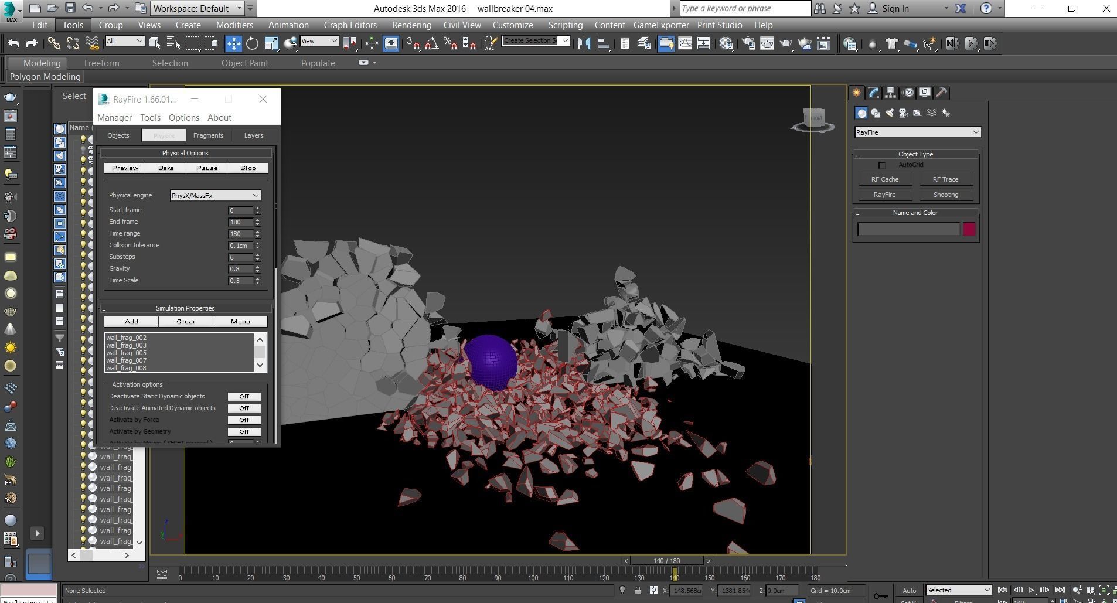Toggle Deactivate Static Dynamic objects
1117x603 pixels.
(243, 396)
